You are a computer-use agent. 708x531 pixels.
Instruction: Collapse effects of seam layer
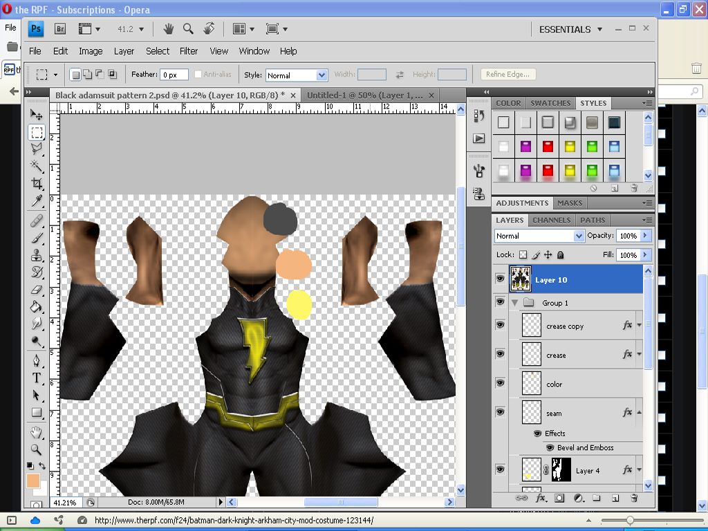pyautogui.click(x=640, y=412)
